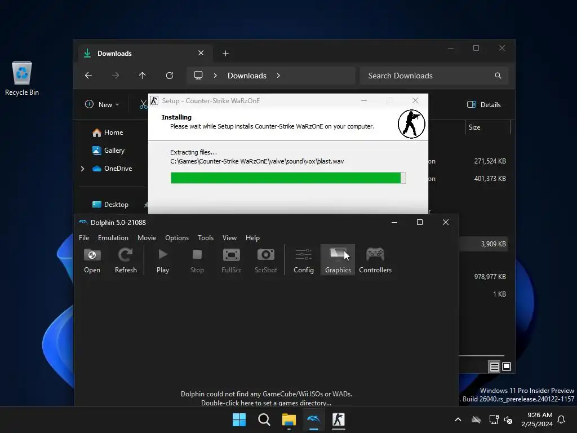Click the search magnifier in File Explorer

[x=498, y=76]
